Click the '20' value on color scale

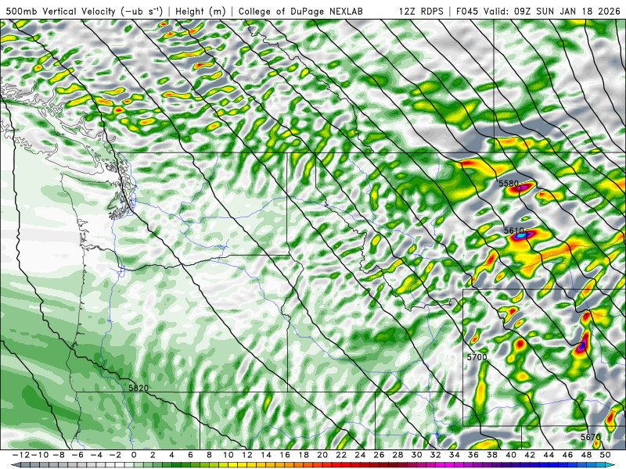(322, 455)
